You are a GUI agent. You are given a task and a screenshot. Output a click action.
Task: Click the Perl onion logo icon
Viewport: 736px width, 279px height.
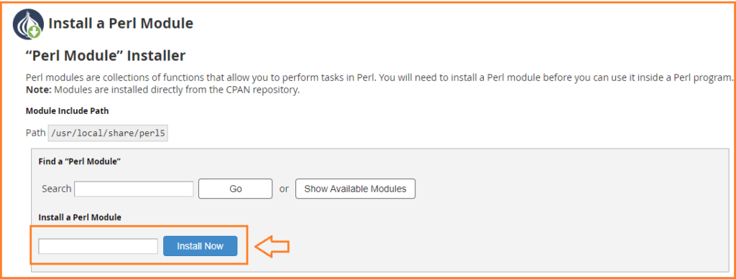pyautogui.click(x=27, y=23)
